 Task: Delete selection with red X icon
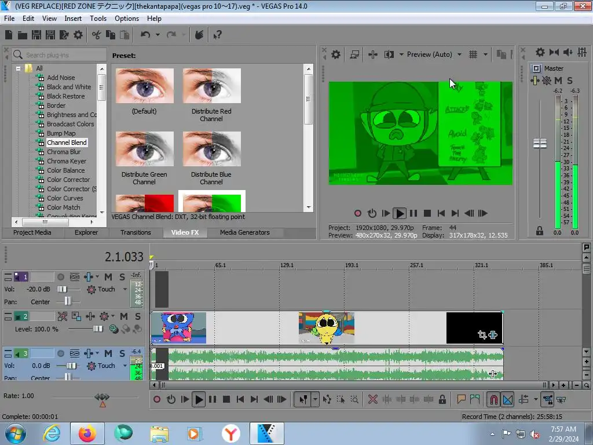(373, 400)
